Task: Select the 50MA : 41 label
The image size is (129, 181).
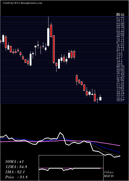Action: [x=14, y=162]
